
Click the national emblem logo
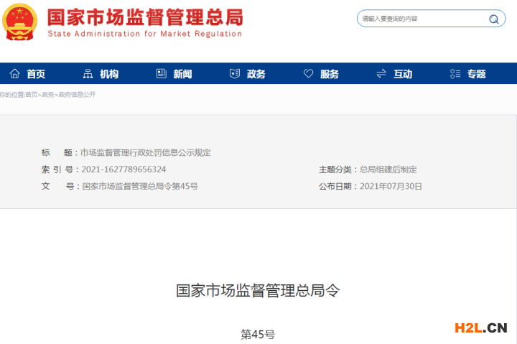pyautogui.click(x=19, y=22)
